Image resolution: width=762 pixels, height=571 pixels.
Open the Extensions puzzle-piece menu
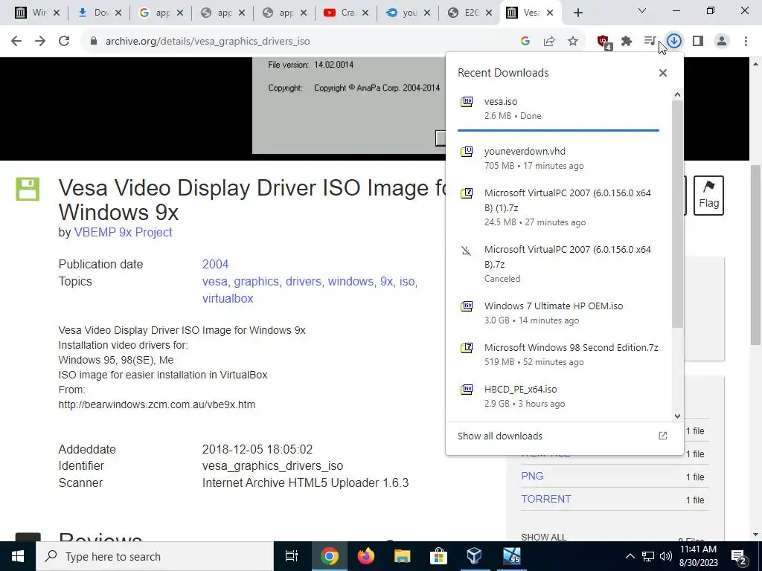(627, 42)
